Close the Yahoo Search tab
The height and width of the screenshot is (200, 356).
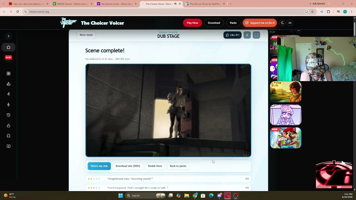[x=136, y=4]
